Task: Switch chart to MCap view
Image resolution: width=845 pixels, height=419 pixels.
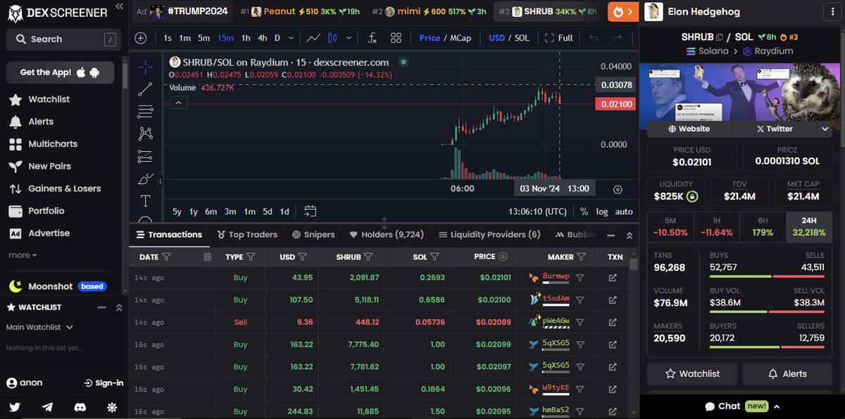Action: click(x=461, y=38)
